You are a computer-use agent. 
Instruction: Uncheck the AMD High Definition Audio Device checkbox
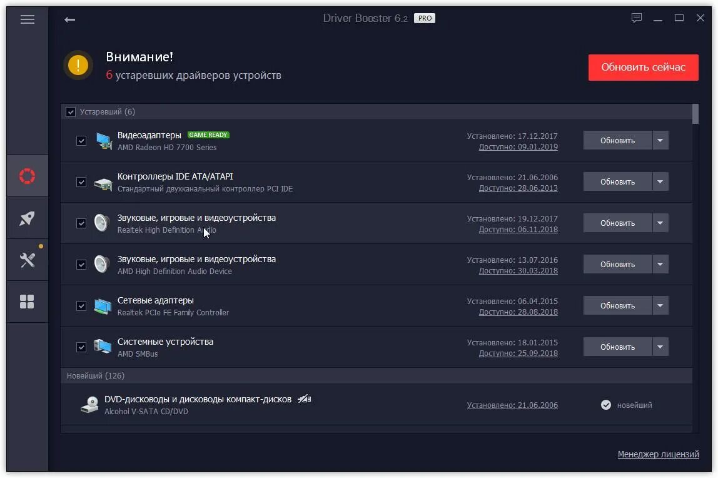(81, 264)
